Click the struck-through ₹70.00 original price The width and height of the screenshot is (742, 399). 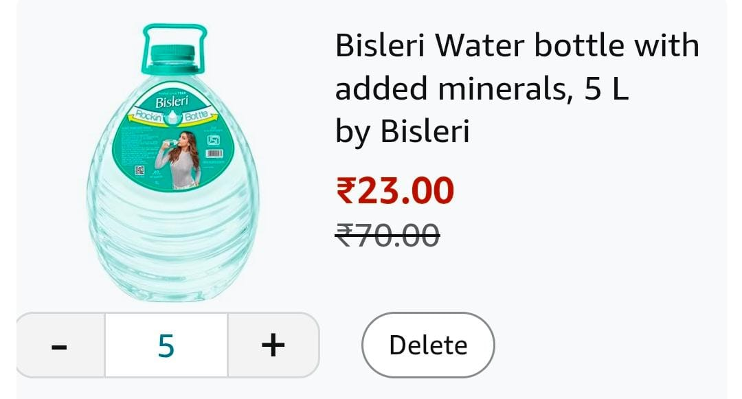(x=387, y=236)
